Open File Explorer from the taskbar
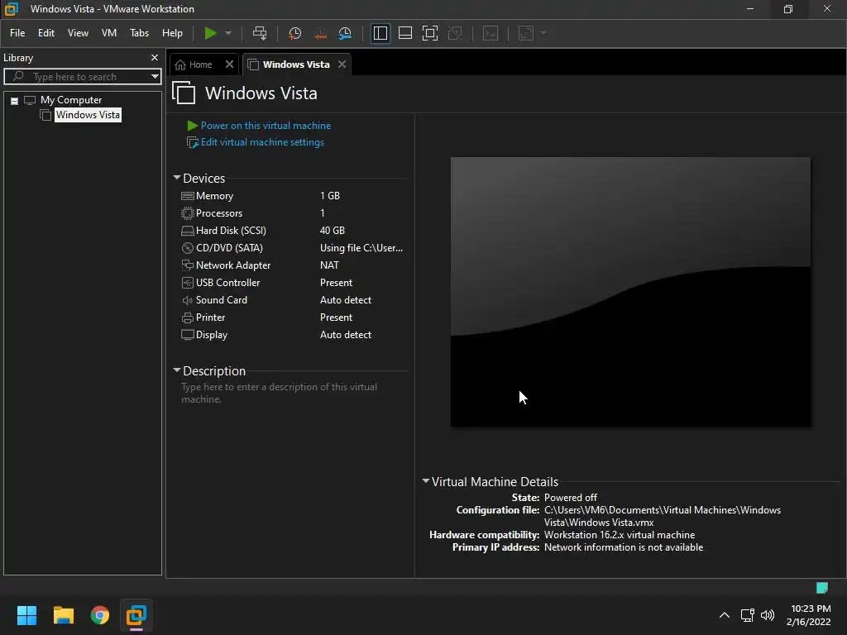Image resolution: width=847 pixels, height=635 pixels. pos(63,615)
